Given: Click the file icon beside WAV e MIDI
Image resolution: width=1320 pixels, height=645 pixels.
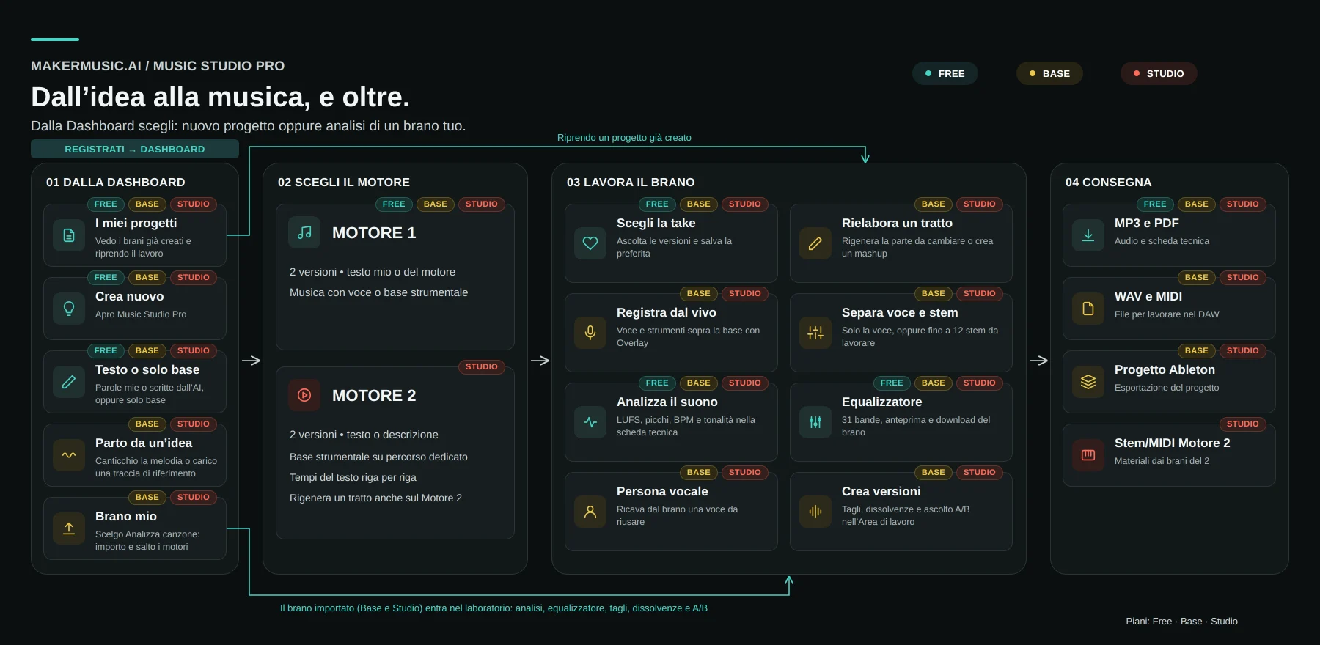Looking at the screenshot, I should point(1088,309).
